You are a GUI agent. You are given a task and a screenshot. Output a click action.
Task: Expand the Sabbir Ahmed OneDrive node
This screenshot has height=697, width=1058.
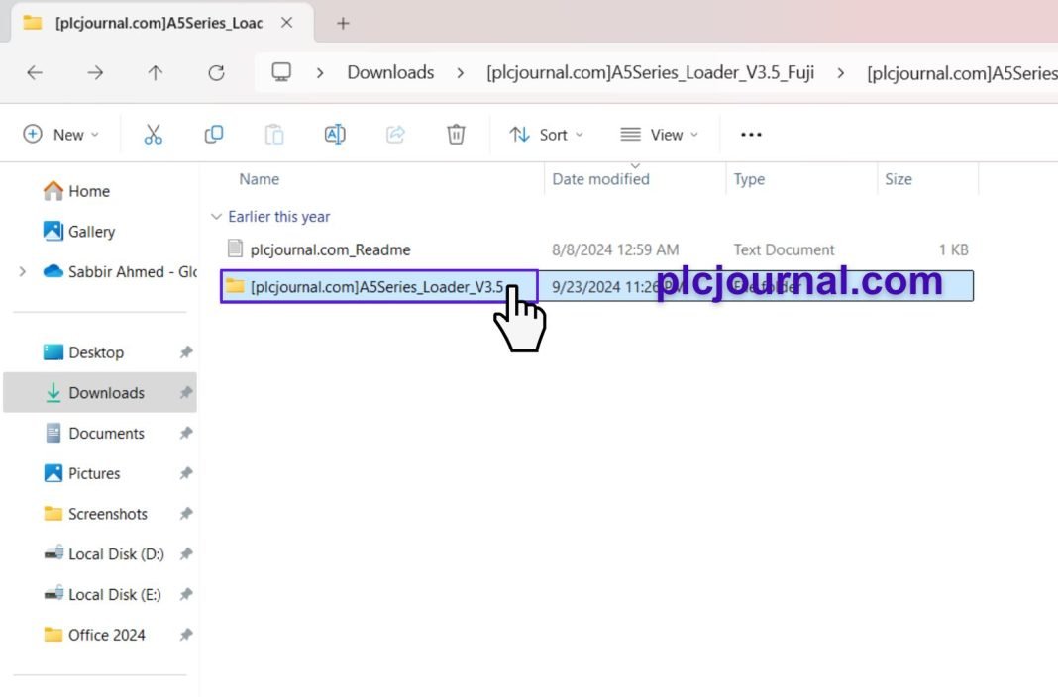pyautogui.click(x=22, y=271)
